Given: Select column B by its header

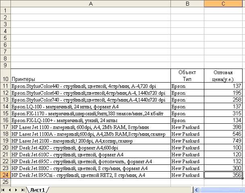Looking at the screenshot, I should coord(187,4).
